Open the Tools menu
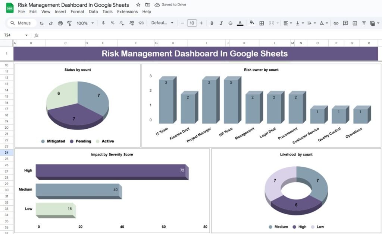The width and height of the screenshot is (382, 234). (x=107, y=12)
